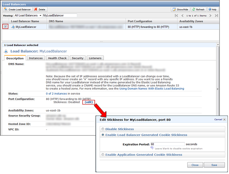Click the details panel scroll up arrow
229x174 pixels.
tap(218, 45)
